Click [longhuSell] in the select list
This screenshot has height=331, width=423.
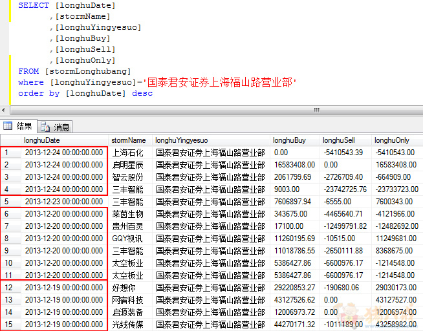pos(85,49)
